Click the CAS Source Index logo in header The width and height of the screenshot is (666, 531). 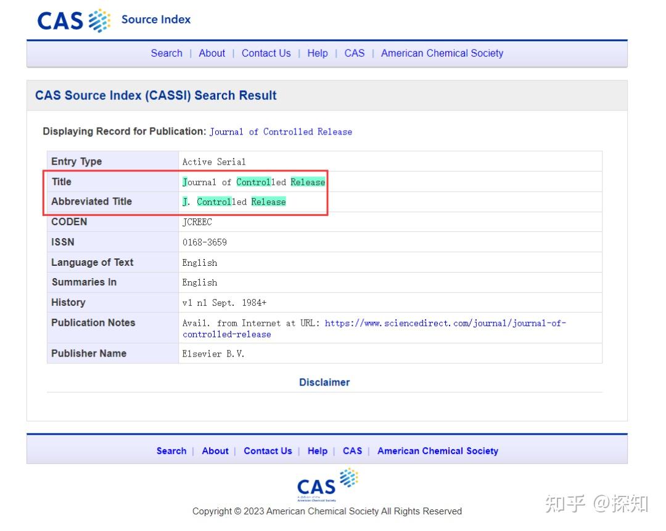(114, 20)
